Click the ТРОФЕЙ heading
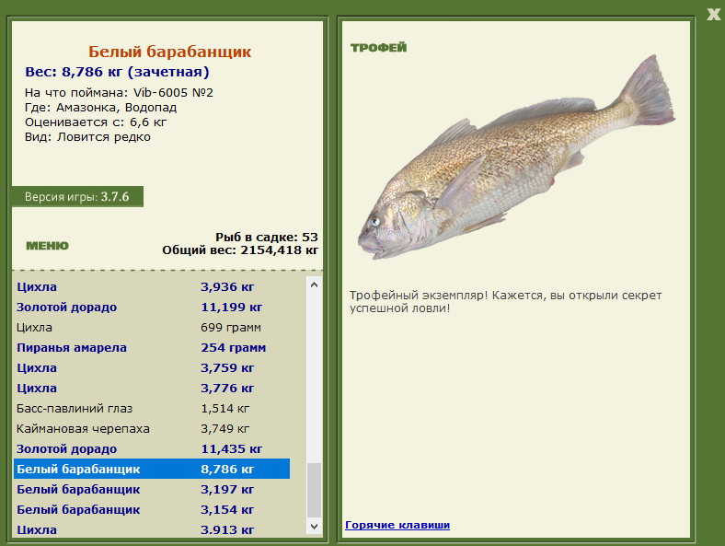 point(379,47)
